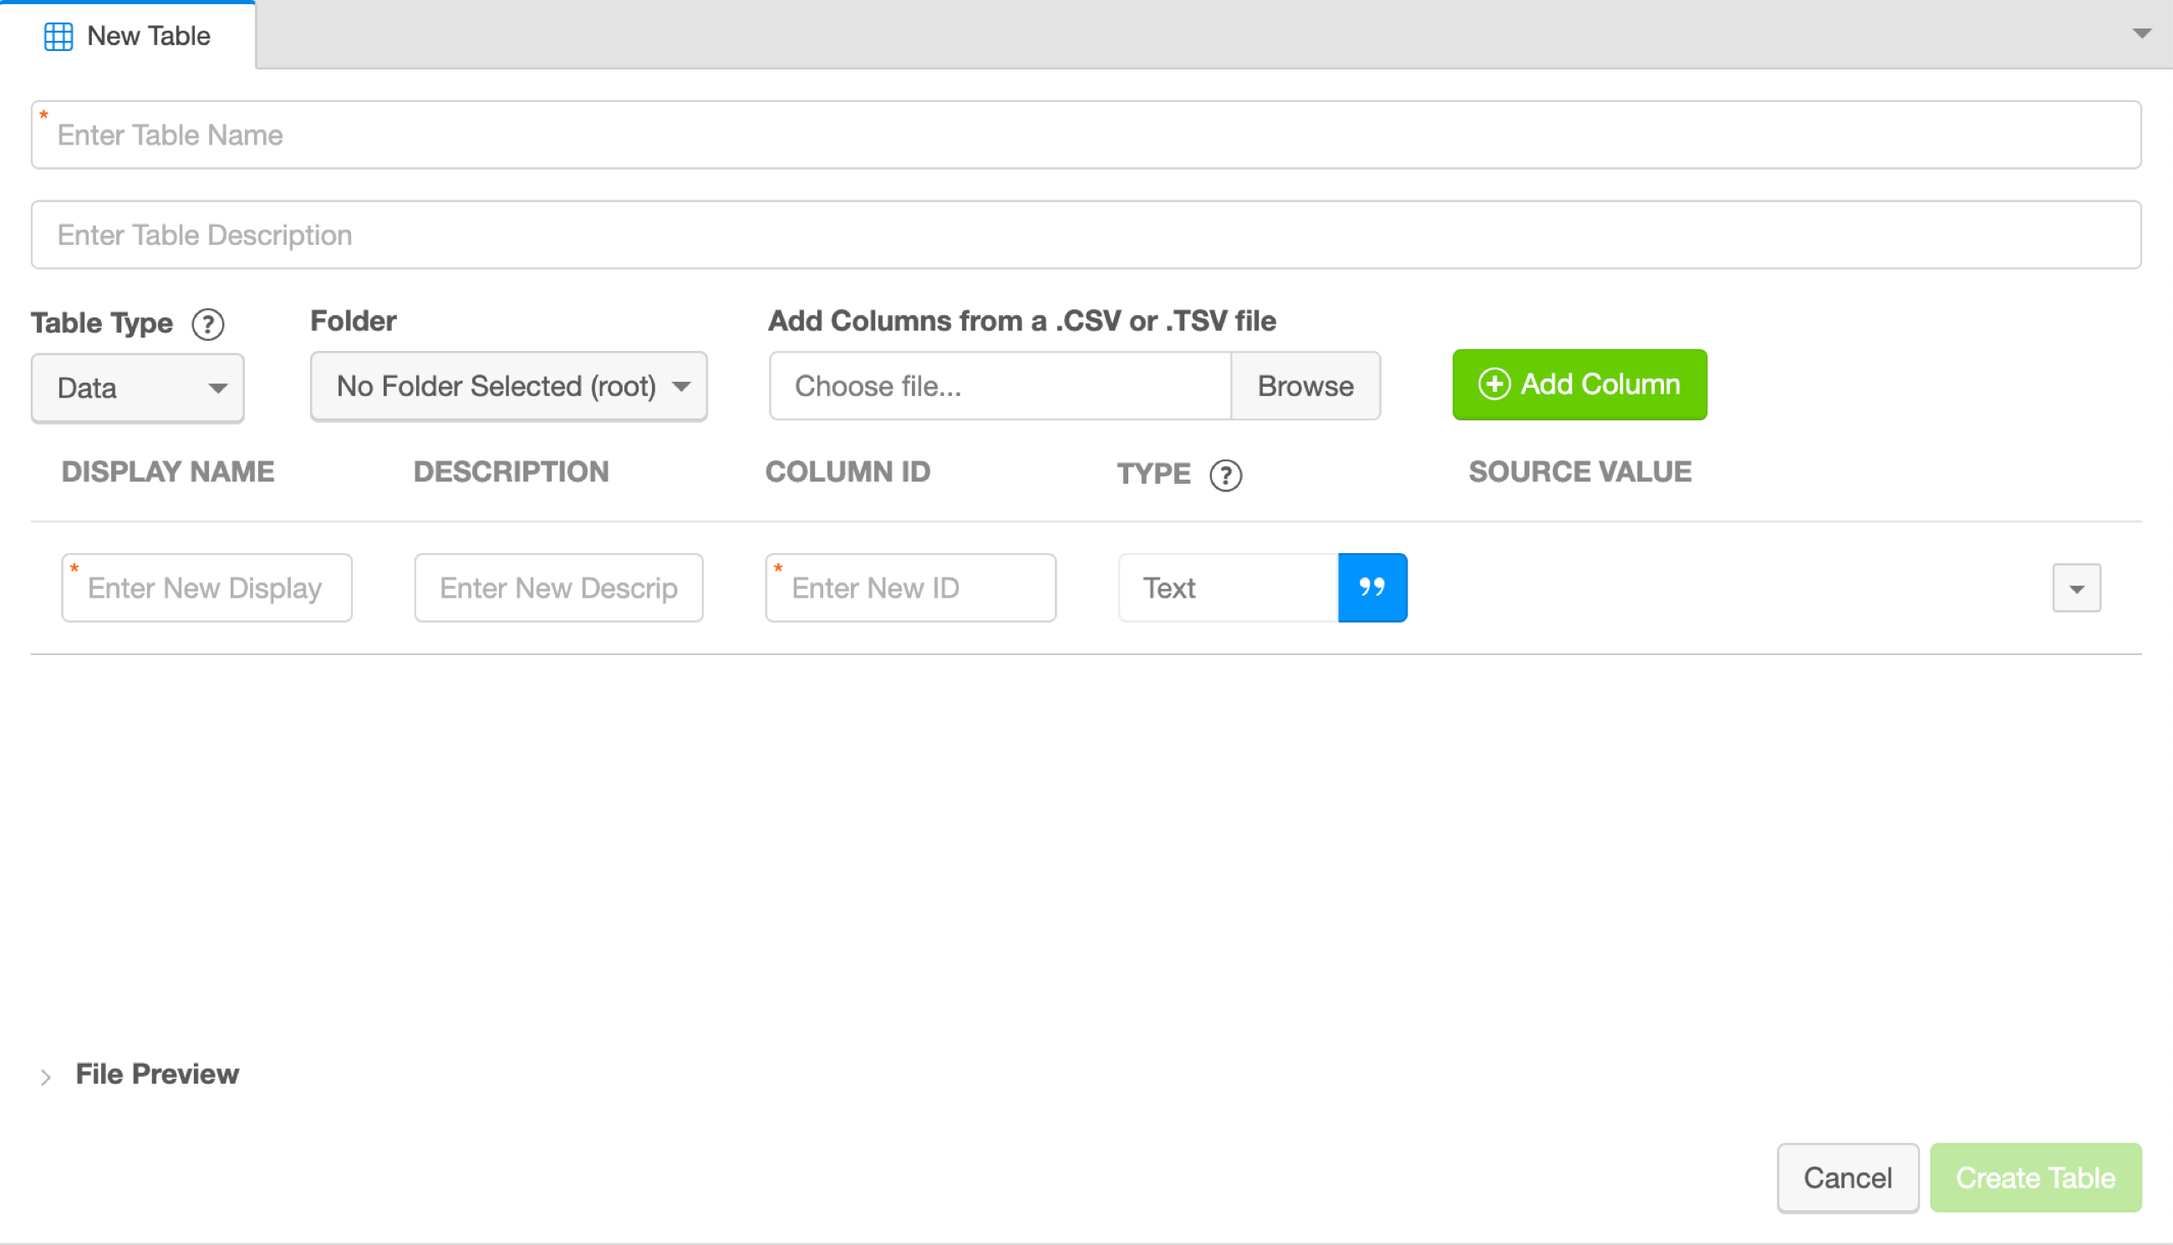Viewport: 2173px width, 1245px height.
Task: Open the Table Type Data dropdown
Action: (138, 388)
